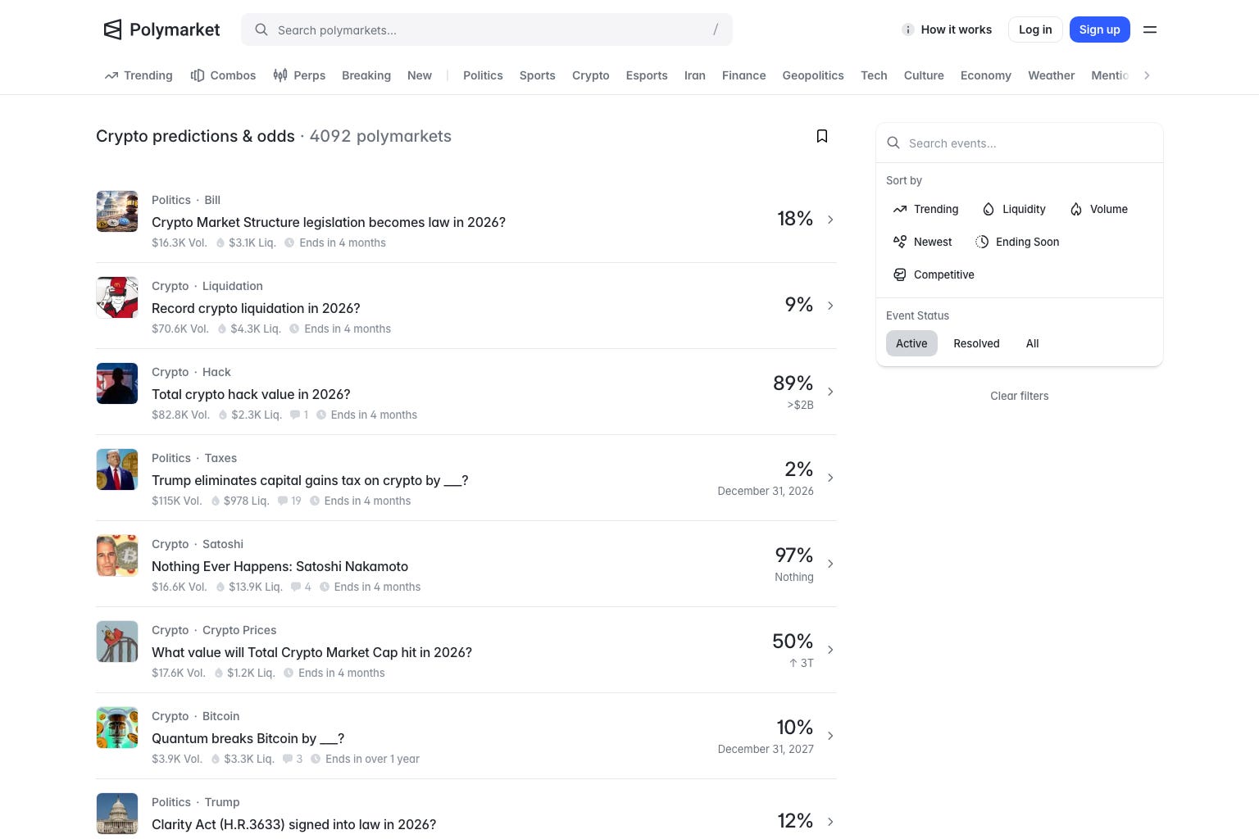Image resolution: width=1259 pixels, height=839 pixels.
Task: Click the Trending arrow icon in navigation
Action: (111, 75)
